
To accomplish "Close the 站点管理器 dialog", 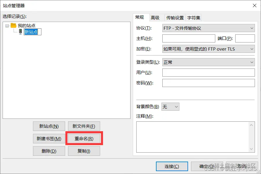I will (255, 5).
